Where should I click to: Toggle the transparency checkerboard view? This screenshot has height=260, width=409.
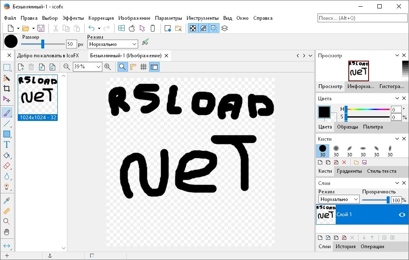click(193, 28)
